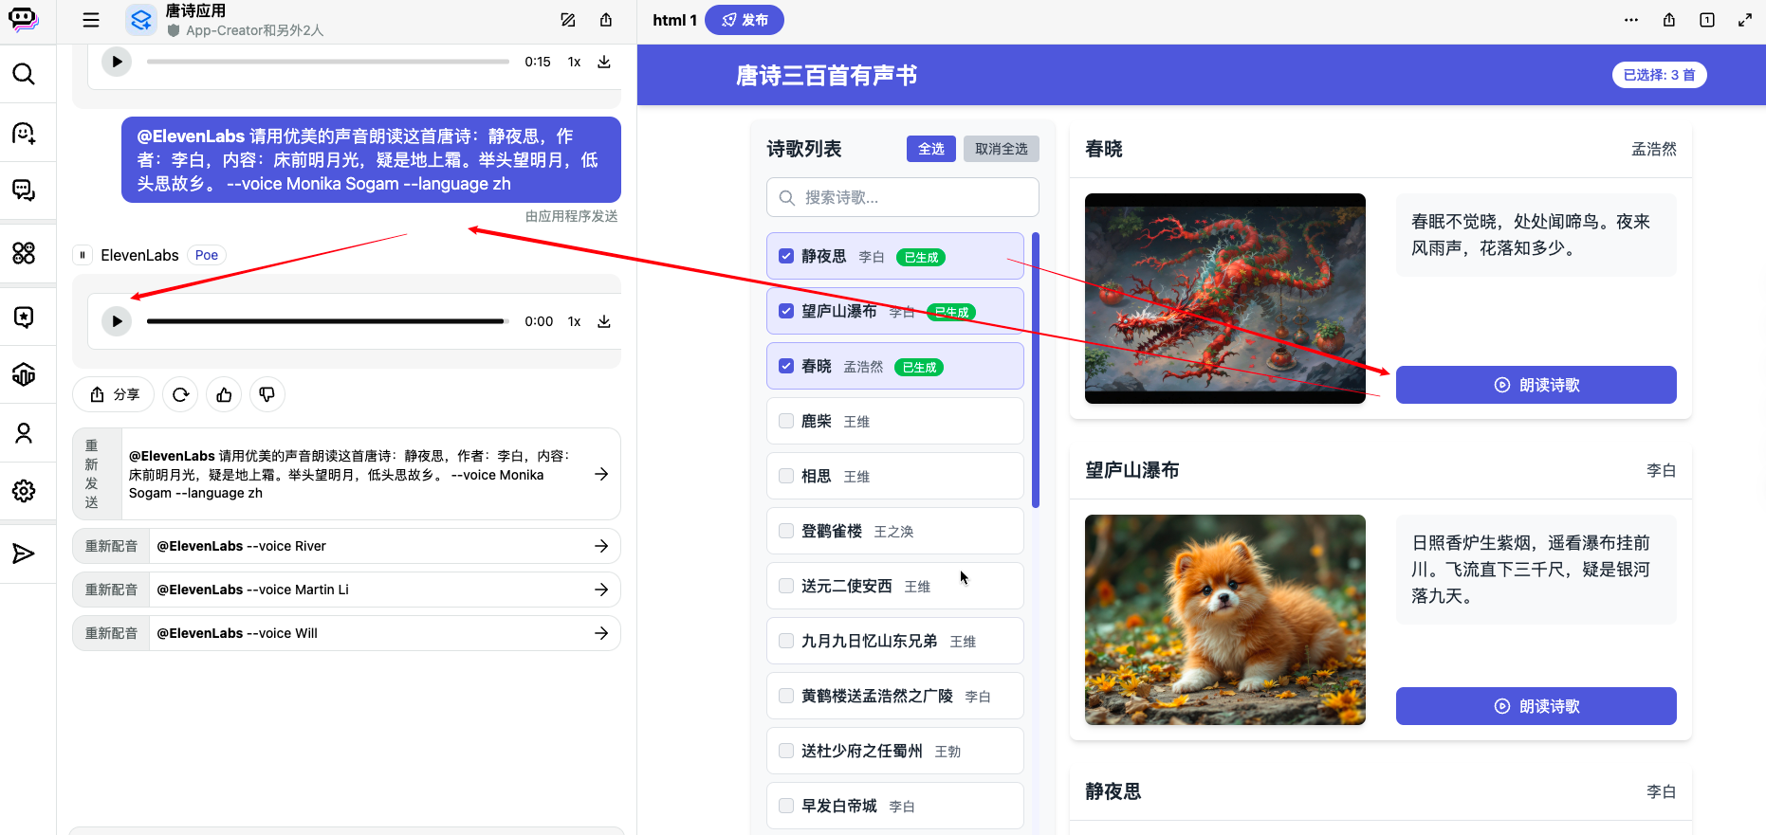Check the 鹿柴 poem checkbox
This screenshot has height=835, width=1766.
pyautogui.click(x=786, y=421)
